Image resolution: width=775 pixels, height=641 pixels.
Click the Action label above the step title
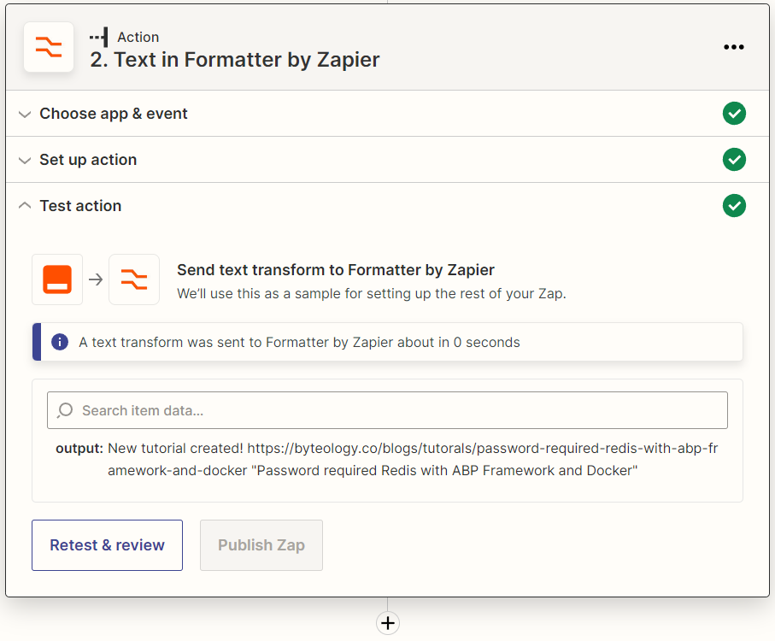138,37
